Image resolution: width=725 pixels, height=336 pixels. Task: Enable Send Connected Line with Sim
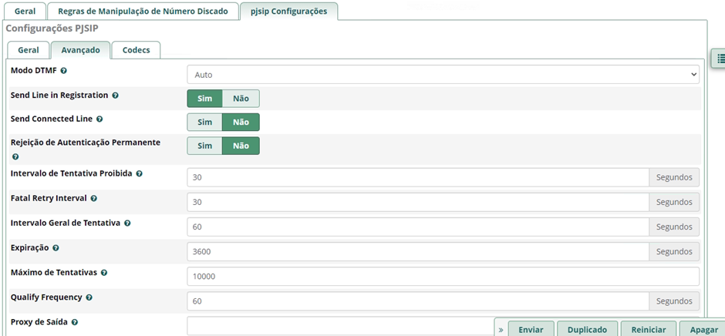pos(204,122)
